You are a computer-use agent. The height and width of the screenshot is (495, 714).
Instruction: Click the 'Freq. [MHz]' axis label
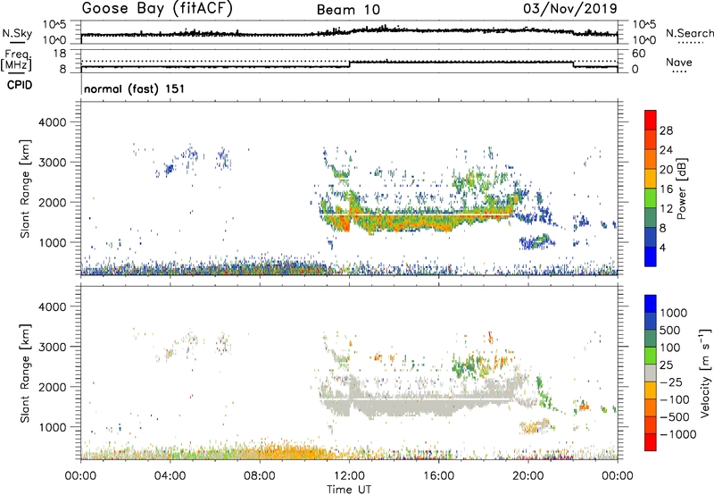[x=16, y=61]
